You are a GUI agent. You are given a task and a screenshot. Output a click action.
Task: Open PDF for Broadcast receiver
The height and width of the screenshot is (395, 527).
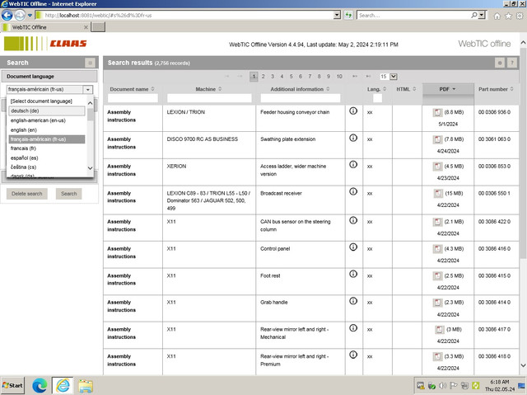tap(438, 194)
